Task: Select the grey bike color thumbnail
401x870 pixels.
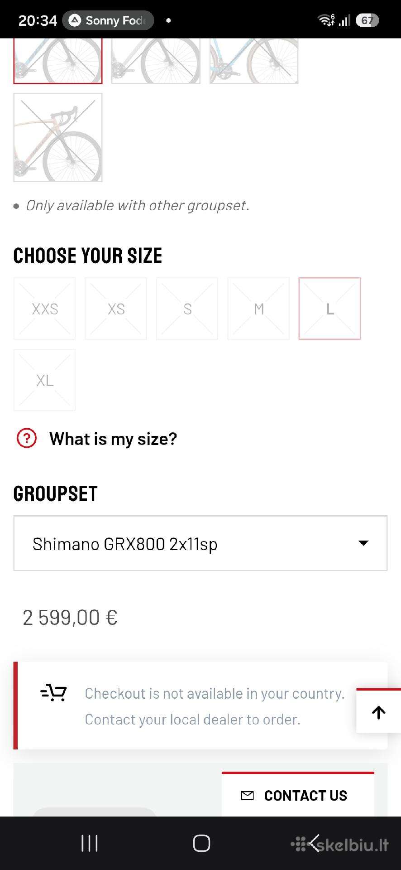Action: [156, 61]
